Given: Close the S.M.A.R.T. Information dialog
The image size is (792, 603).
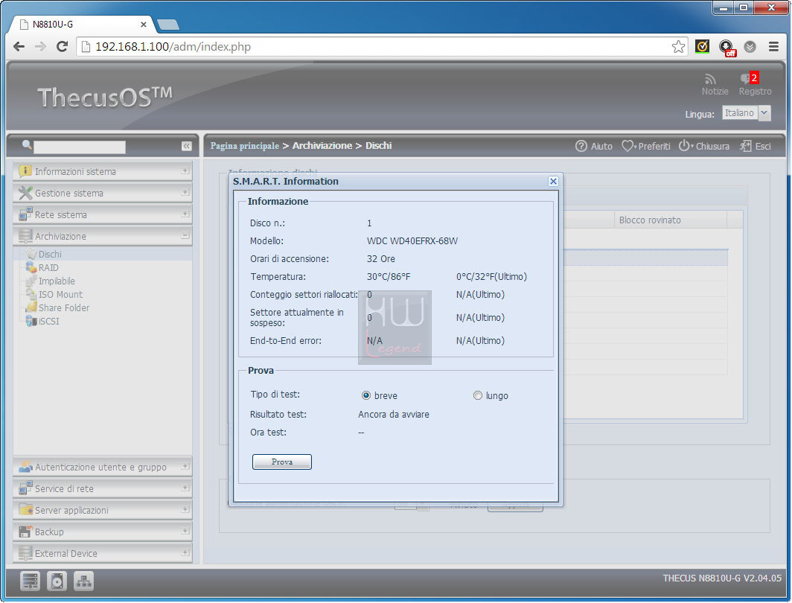Looking at the screenshot, I should pyautogui.click(x=553, y=182).
